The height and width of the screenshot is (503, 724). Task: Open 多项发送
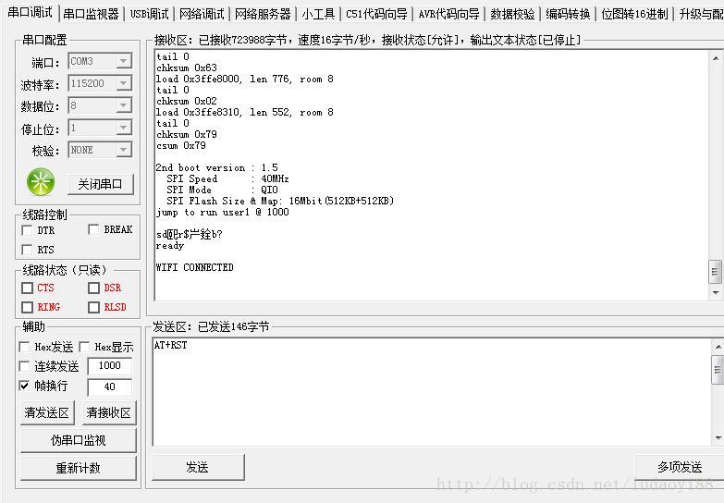(x=680, y=468)
